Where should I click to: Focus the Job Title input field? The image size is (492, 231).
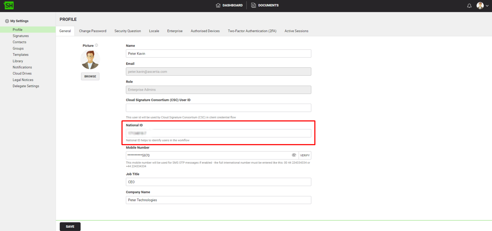(x=218, y=182)
